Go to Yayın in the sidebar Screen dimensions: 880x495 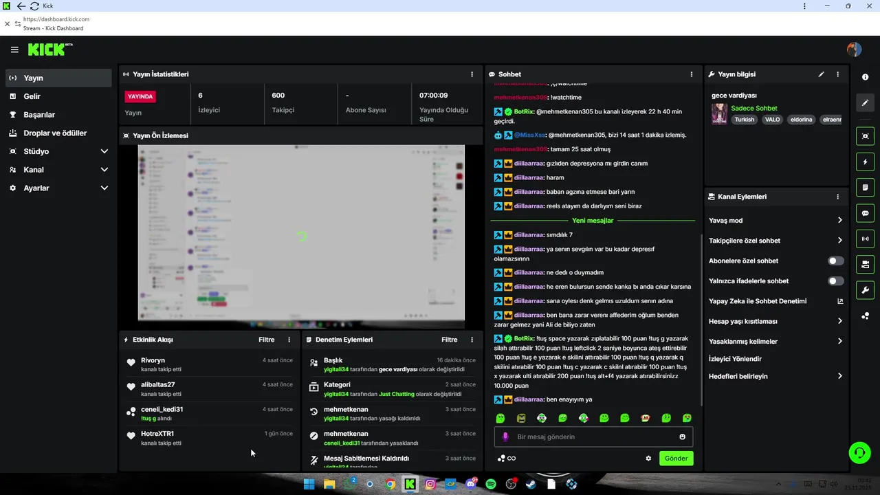coord(58,78)
